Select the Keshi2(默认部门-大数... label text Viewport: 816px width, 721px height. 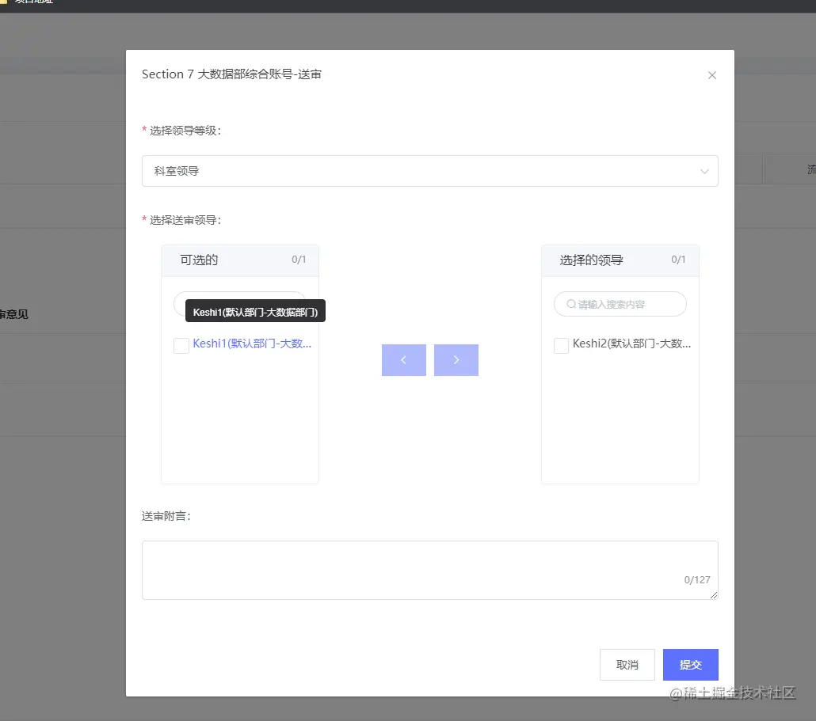631,343
